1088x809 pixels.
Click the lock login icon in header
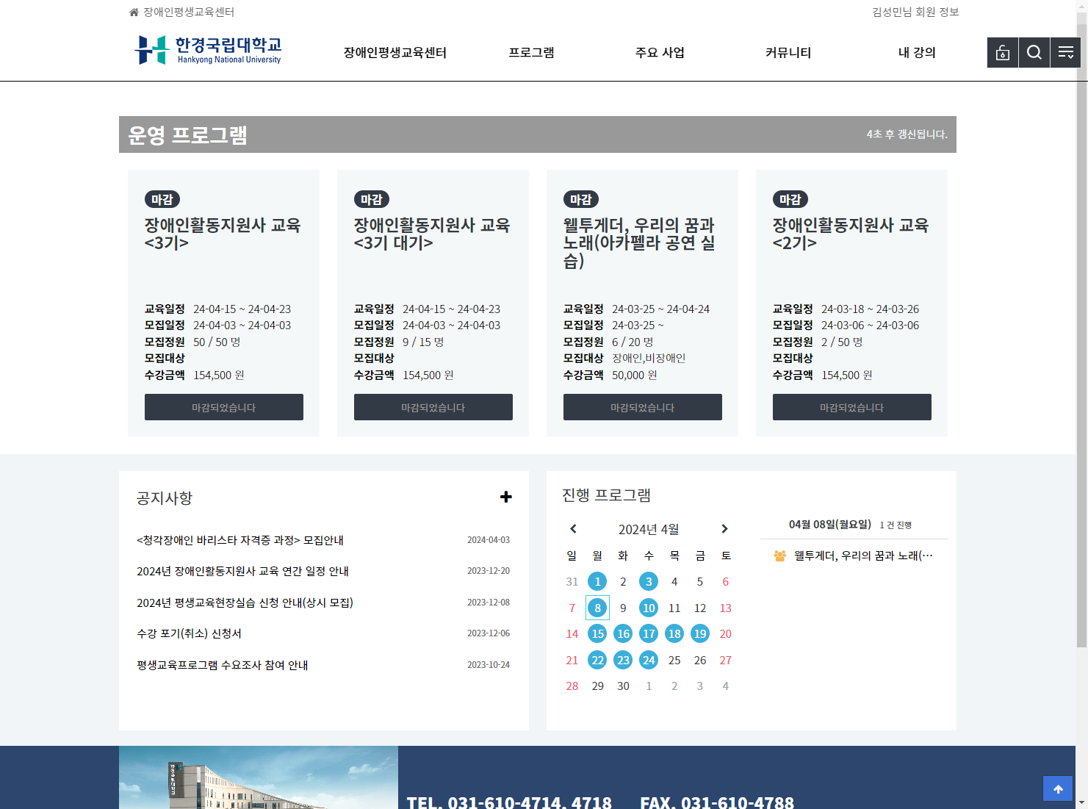tap(1002, 52)
